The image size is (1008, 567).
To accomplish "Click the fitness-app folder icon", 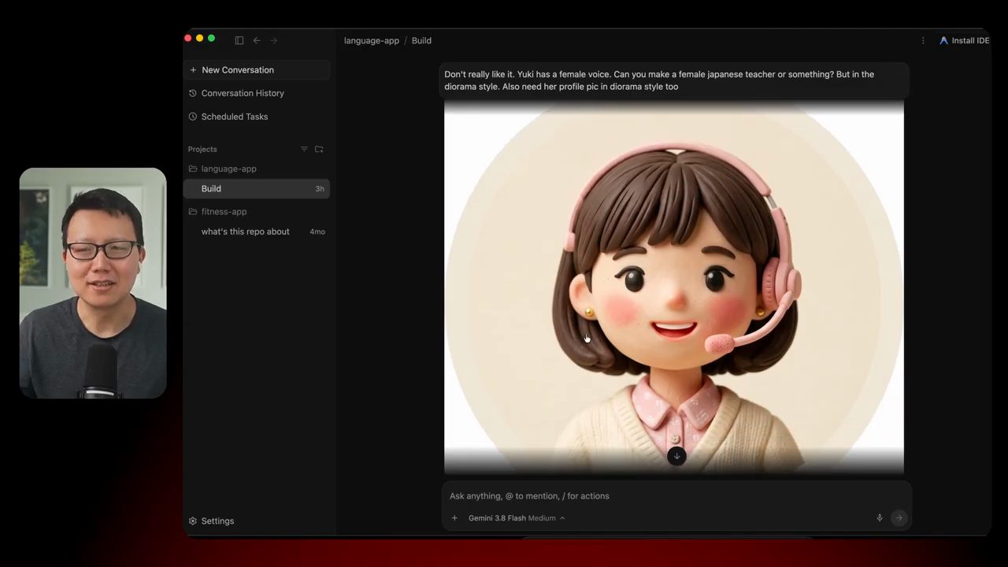I will coord(193,211).
